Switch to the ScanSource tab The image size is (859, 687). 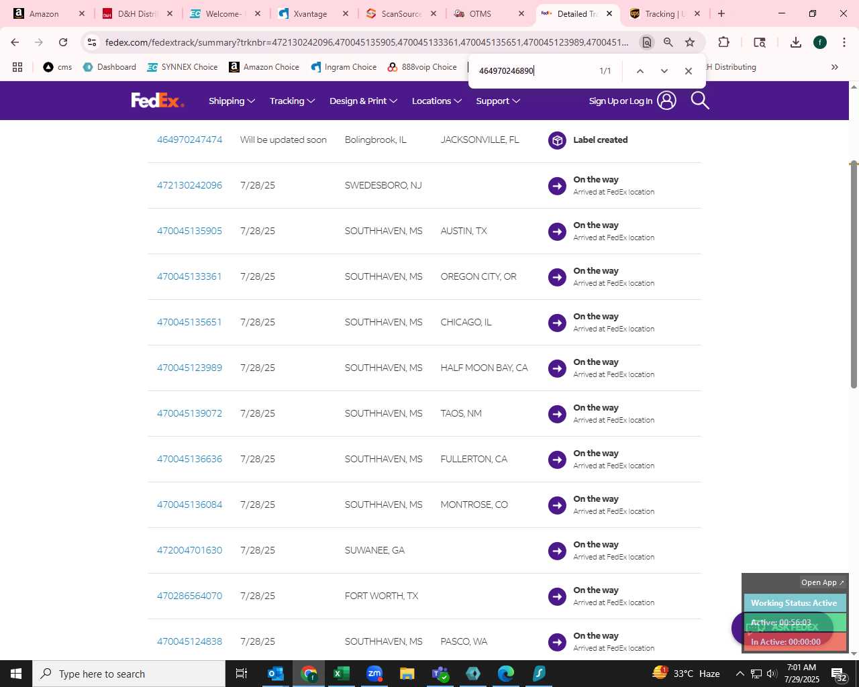pos(401,13)
